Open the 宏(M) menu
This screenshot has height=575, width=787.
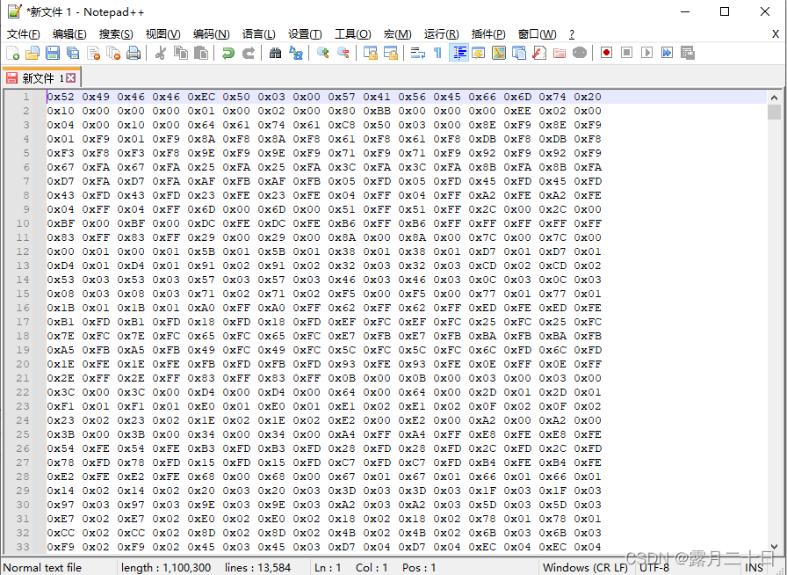point(398,34)
